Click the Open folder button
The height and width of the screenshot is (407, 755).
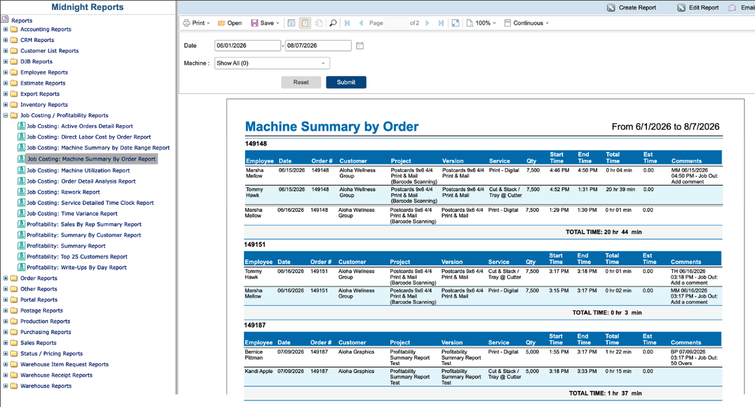pos(230,23)
